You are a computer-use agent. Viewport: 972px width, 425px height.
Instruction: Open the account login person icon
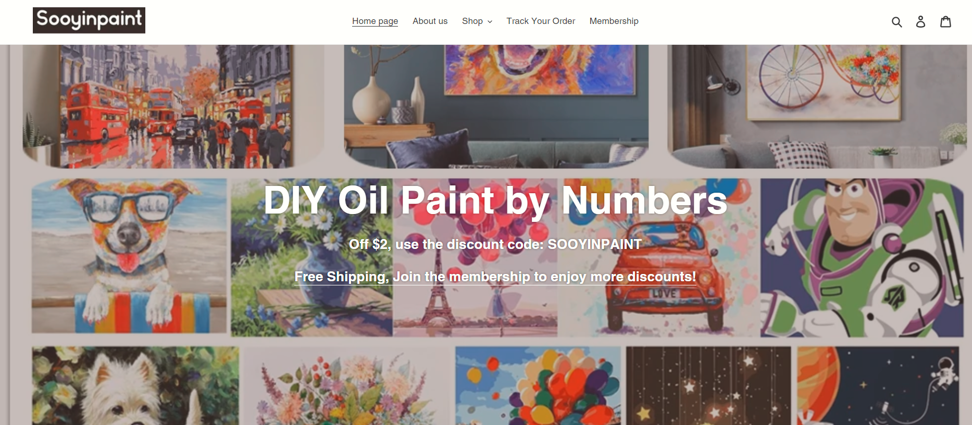coord(920,21)
